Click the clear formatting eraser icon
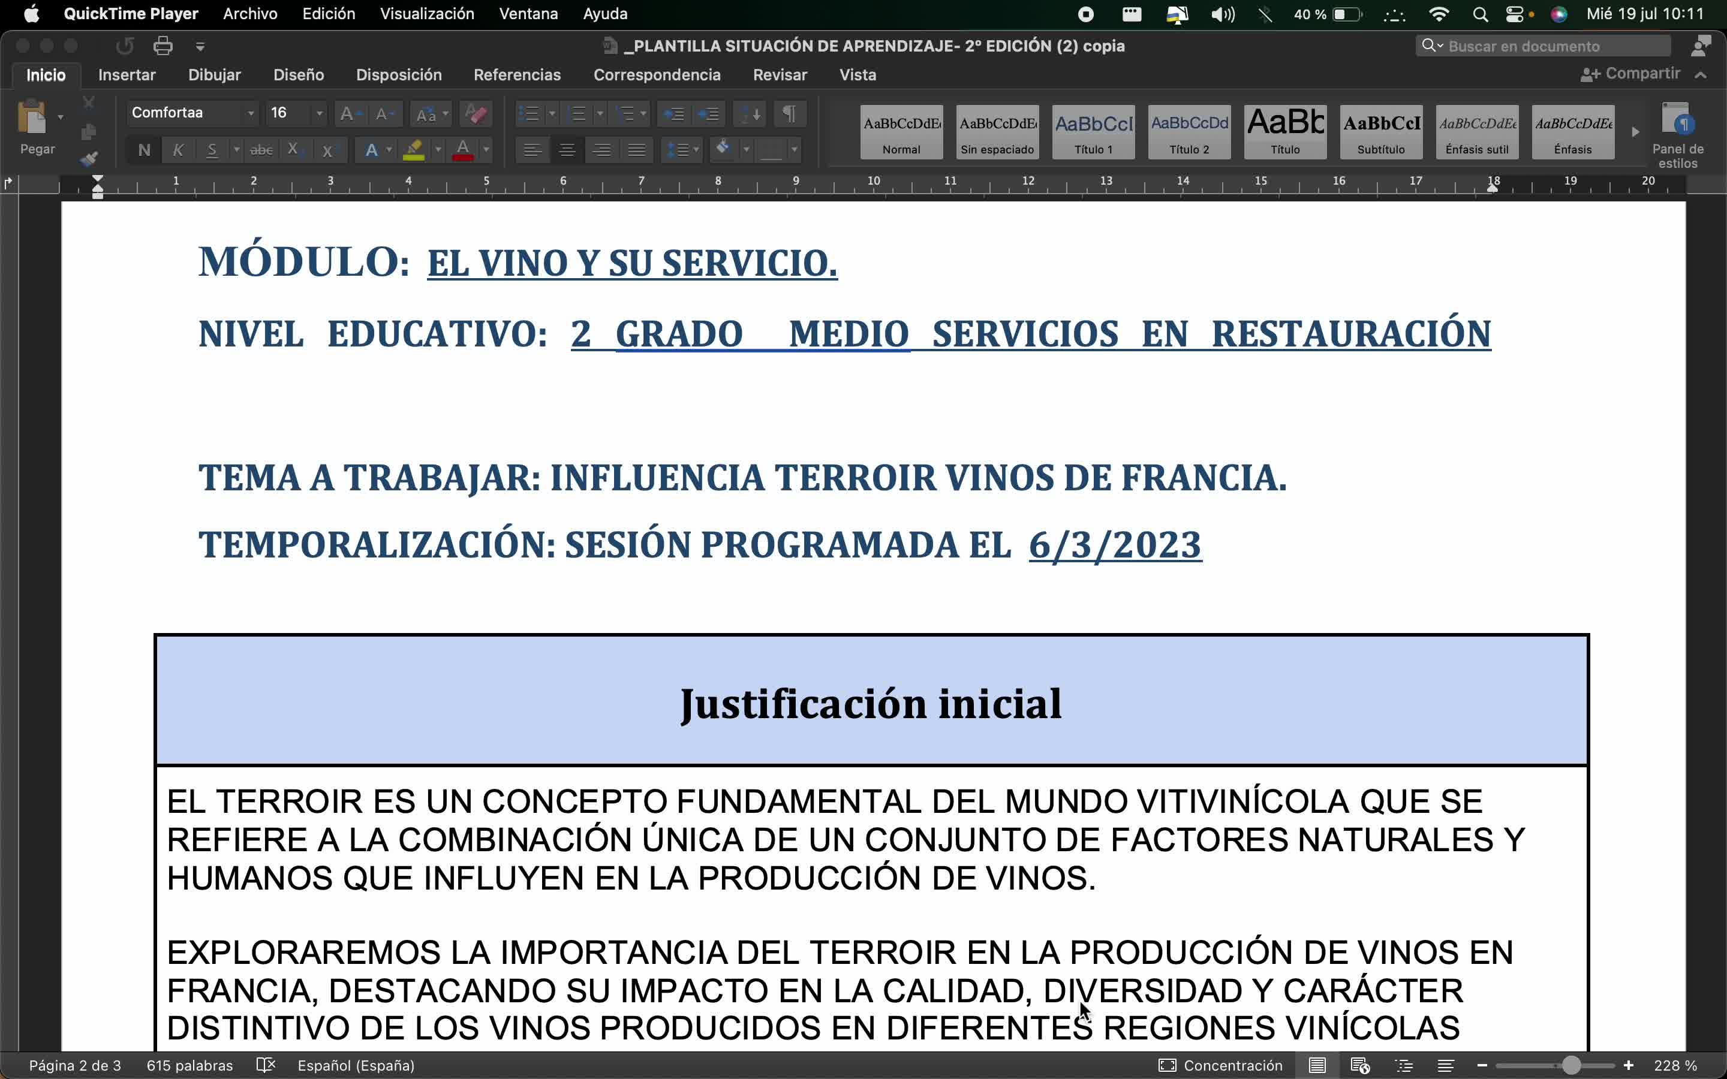 click(x=476, y=113)
